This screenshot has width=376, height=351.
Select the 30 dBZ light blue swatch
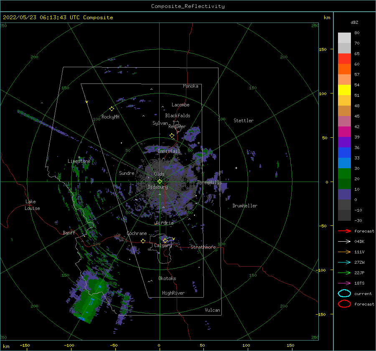point(344,163)
